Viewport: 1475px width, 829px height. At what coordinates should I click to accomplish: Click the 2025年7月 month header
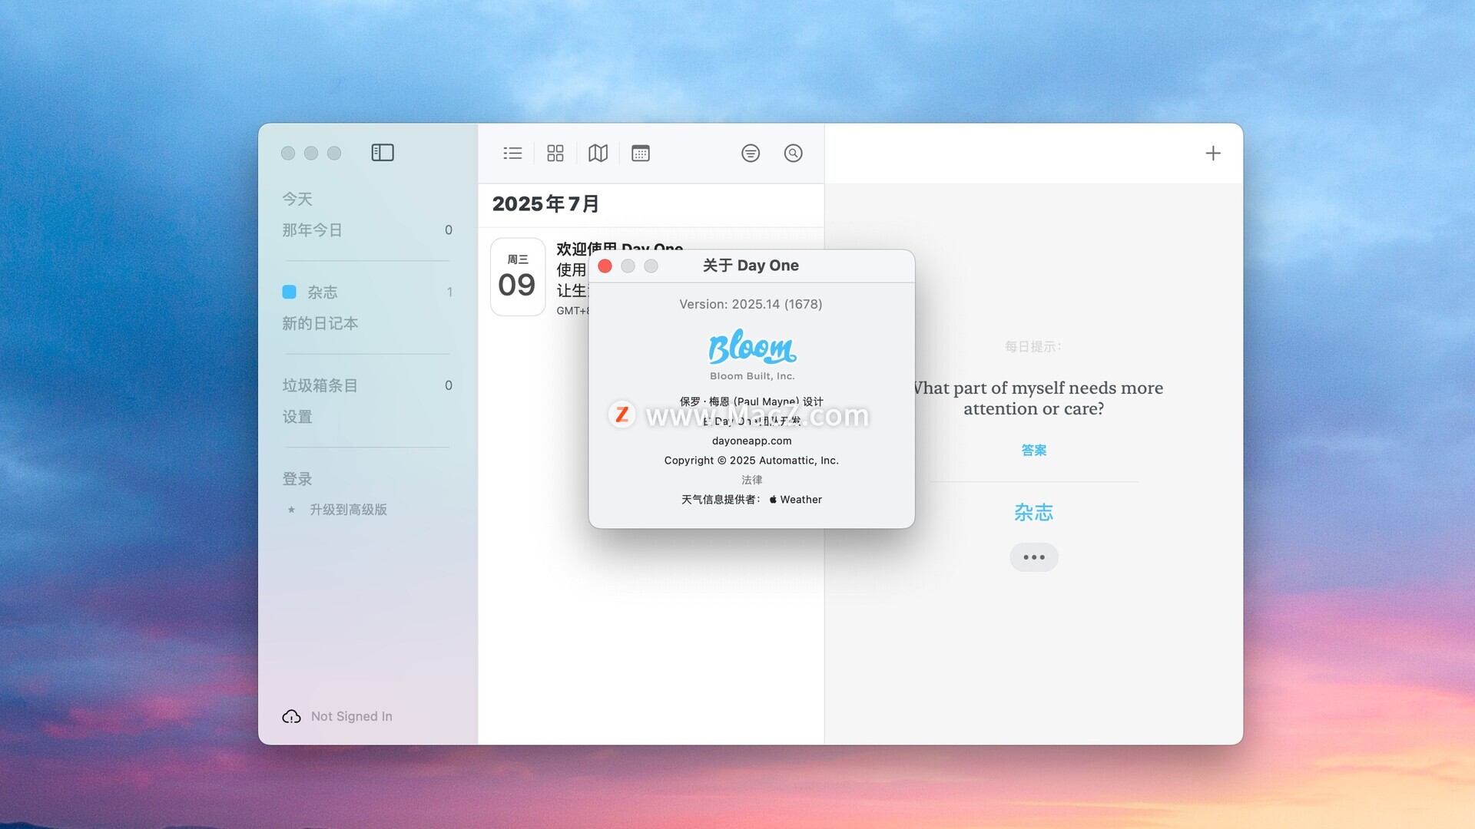click(546, 204)
